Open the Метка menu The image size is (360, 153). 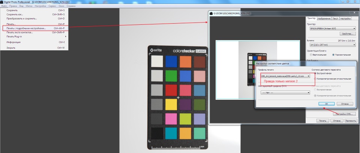pyautogui.click(x=29, y=6)
